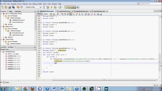
Task: Debug the project from main toolbar
Action: (55, 7)
